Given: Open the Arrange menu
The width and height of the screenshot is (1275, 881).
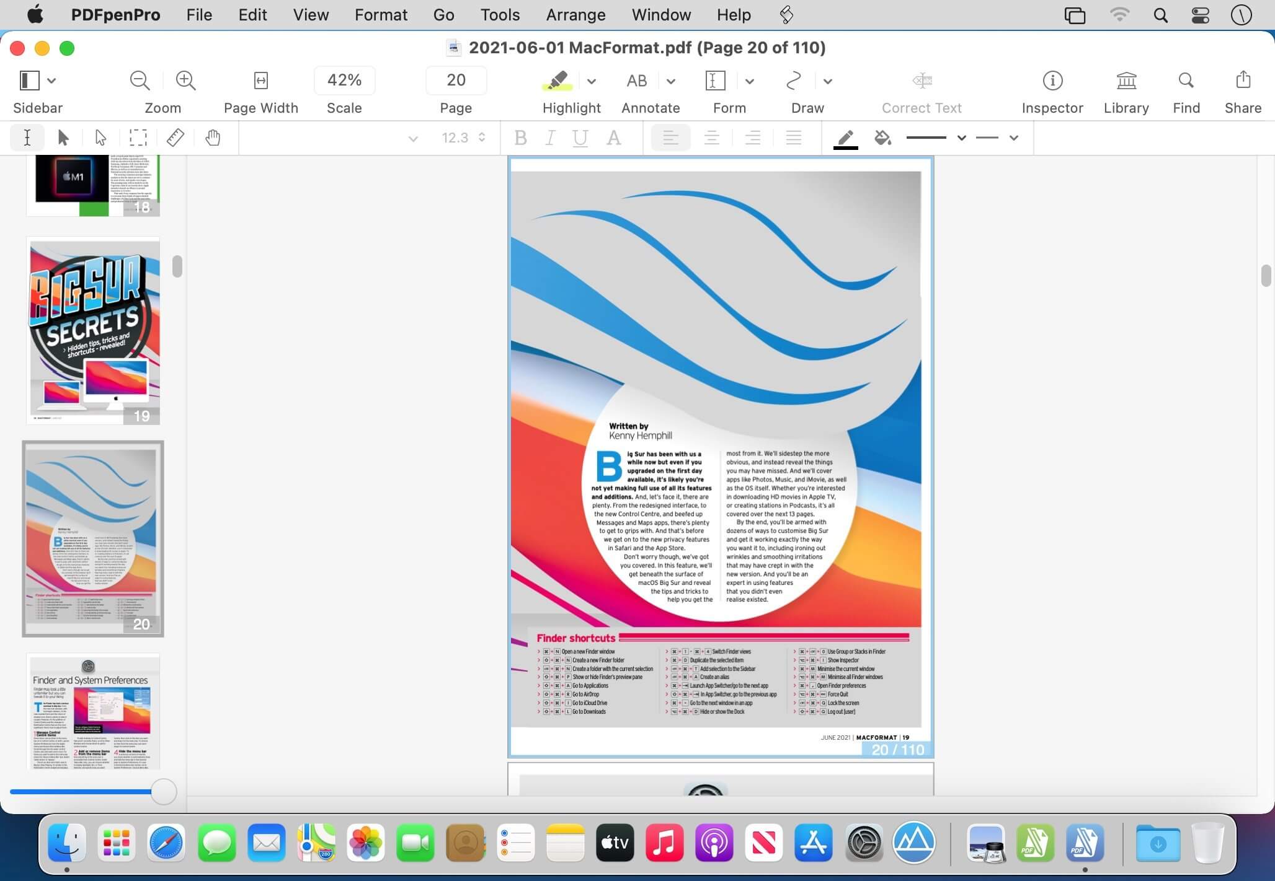Looking at the screenshot, I should [575, 15].
